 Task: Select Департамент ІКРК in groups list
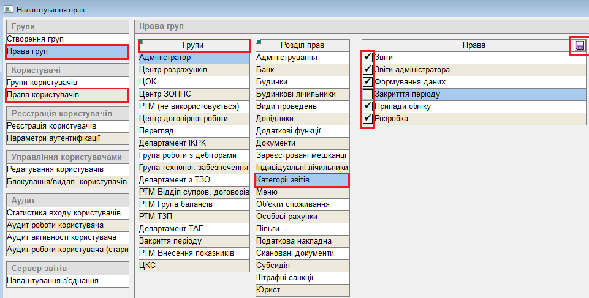pyautogui.click(x=194, y=143)
